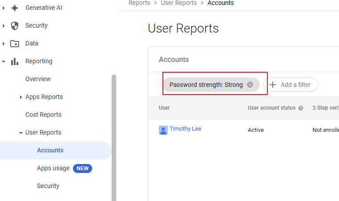Click the Data folder icon
The height and width of the screenshot is (201, 339).
[x=15, y=43]
